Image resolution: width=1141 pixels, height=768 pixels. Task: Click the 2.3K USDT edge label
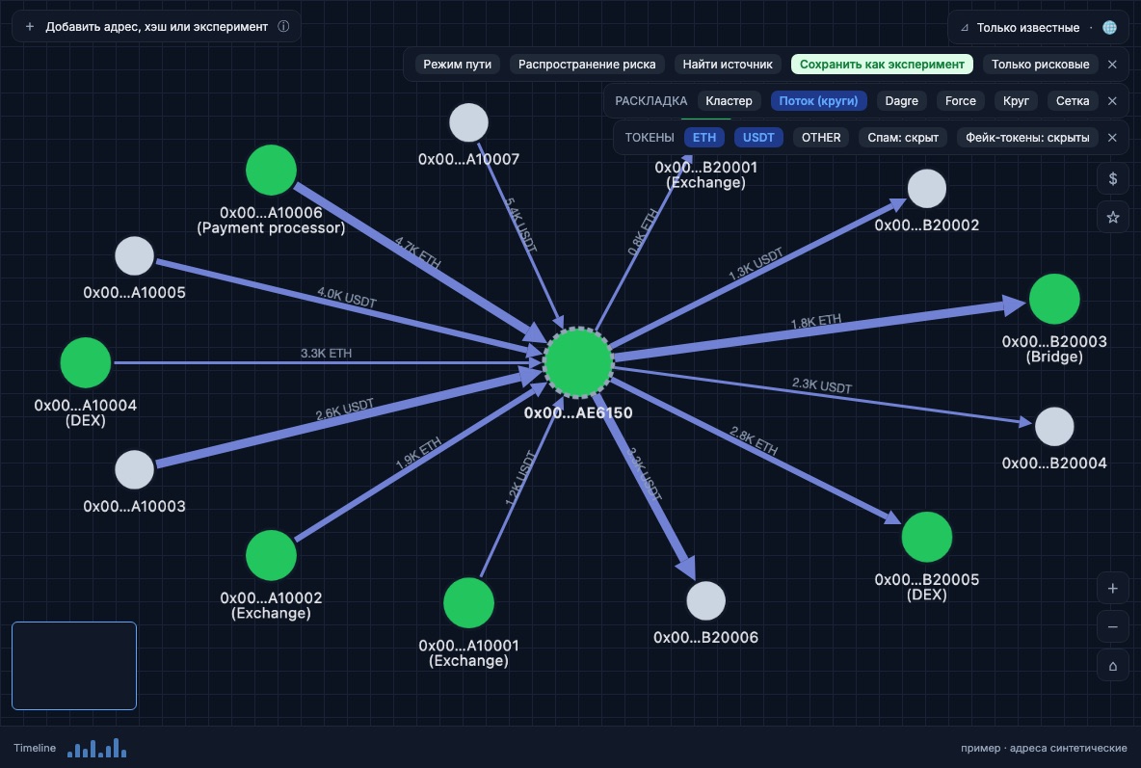click(822, 385)
